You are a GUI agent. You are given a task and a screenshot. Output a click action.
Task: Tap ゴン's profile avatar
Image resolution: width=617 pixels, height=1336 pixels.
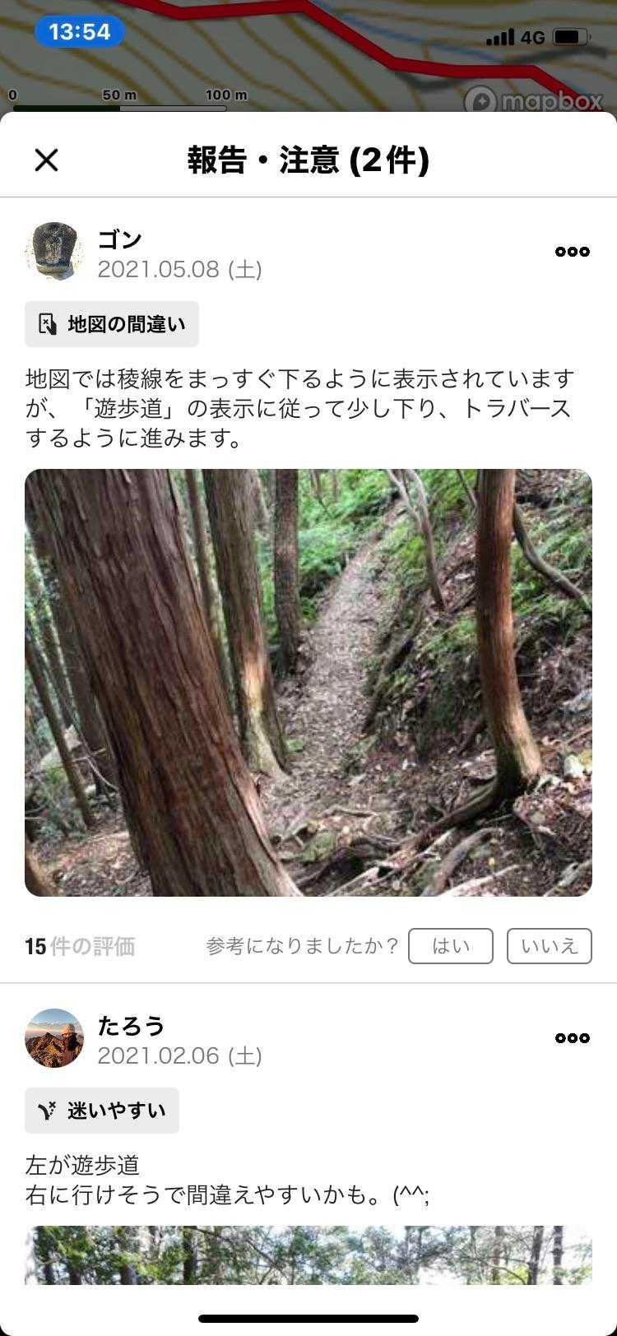54,251
